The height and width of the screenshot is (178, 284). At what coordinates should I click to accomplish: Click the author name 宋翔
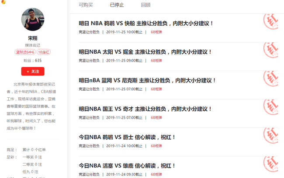33,38
